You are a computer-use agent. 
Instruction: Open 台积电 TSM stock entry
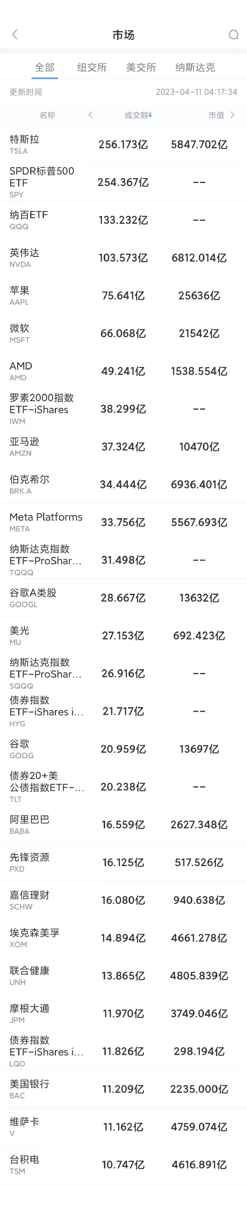[x=123, y=1165]
